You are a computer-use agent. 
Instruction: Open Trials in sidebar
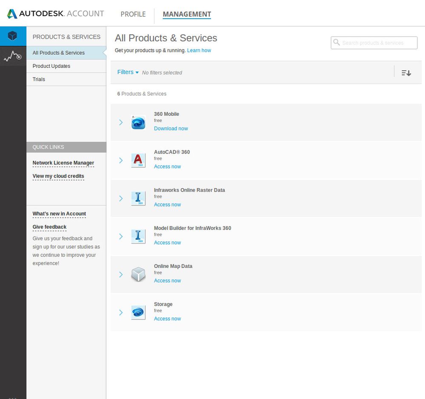(66, 79)
